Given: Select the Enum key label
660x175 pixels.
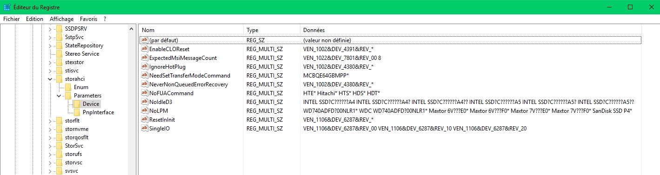Looking at the screenshot, I should tap(81, 87).
